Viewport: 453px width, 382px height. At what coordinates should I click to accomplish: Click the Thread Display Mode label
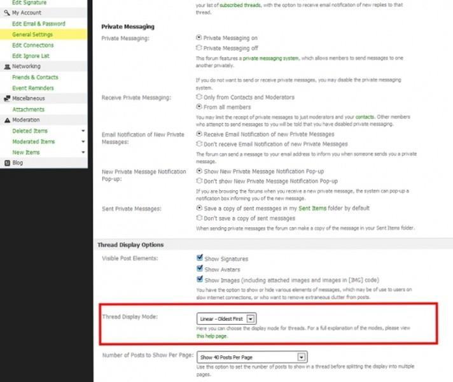pyautogui.click(x=130, y=316)
